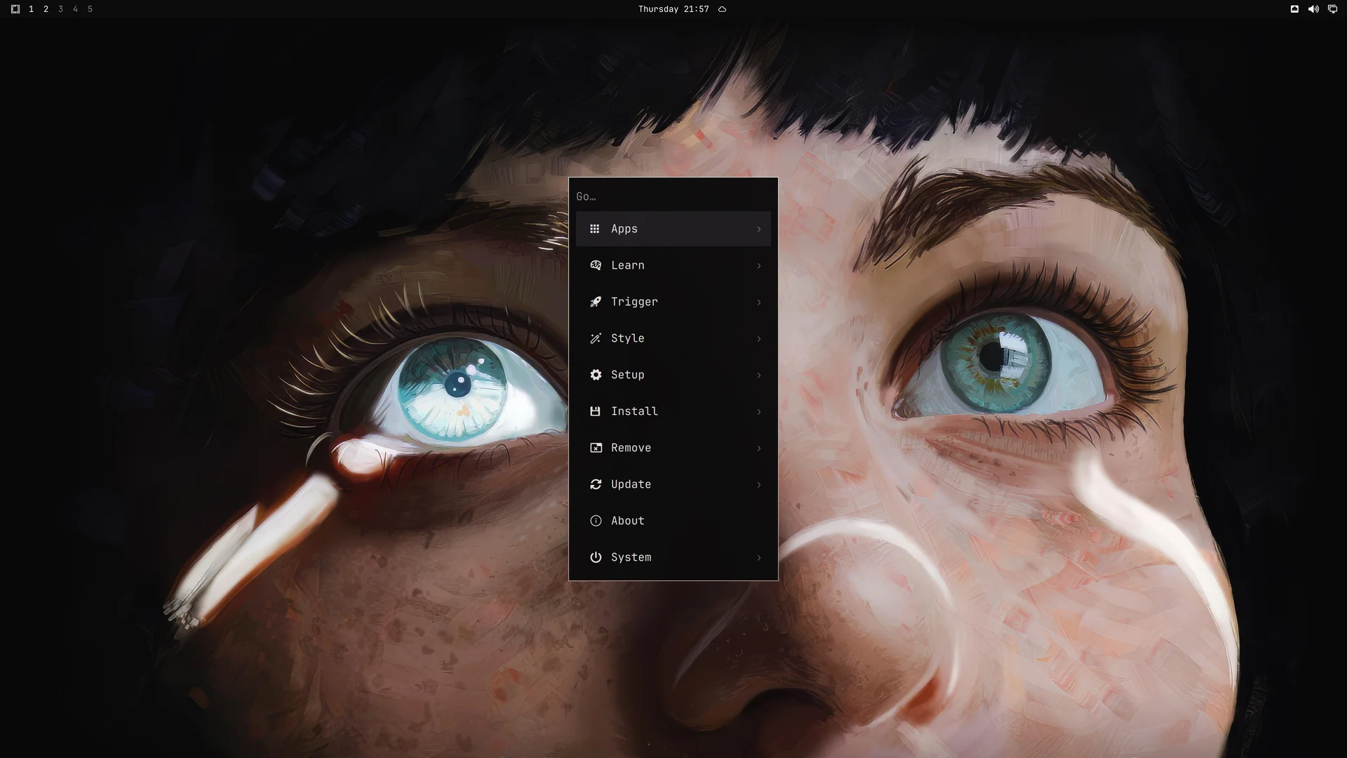The height and width of the screenshot is (758, 1347).
Task: Expand the System submenu chevron
Action: (758, 558)
